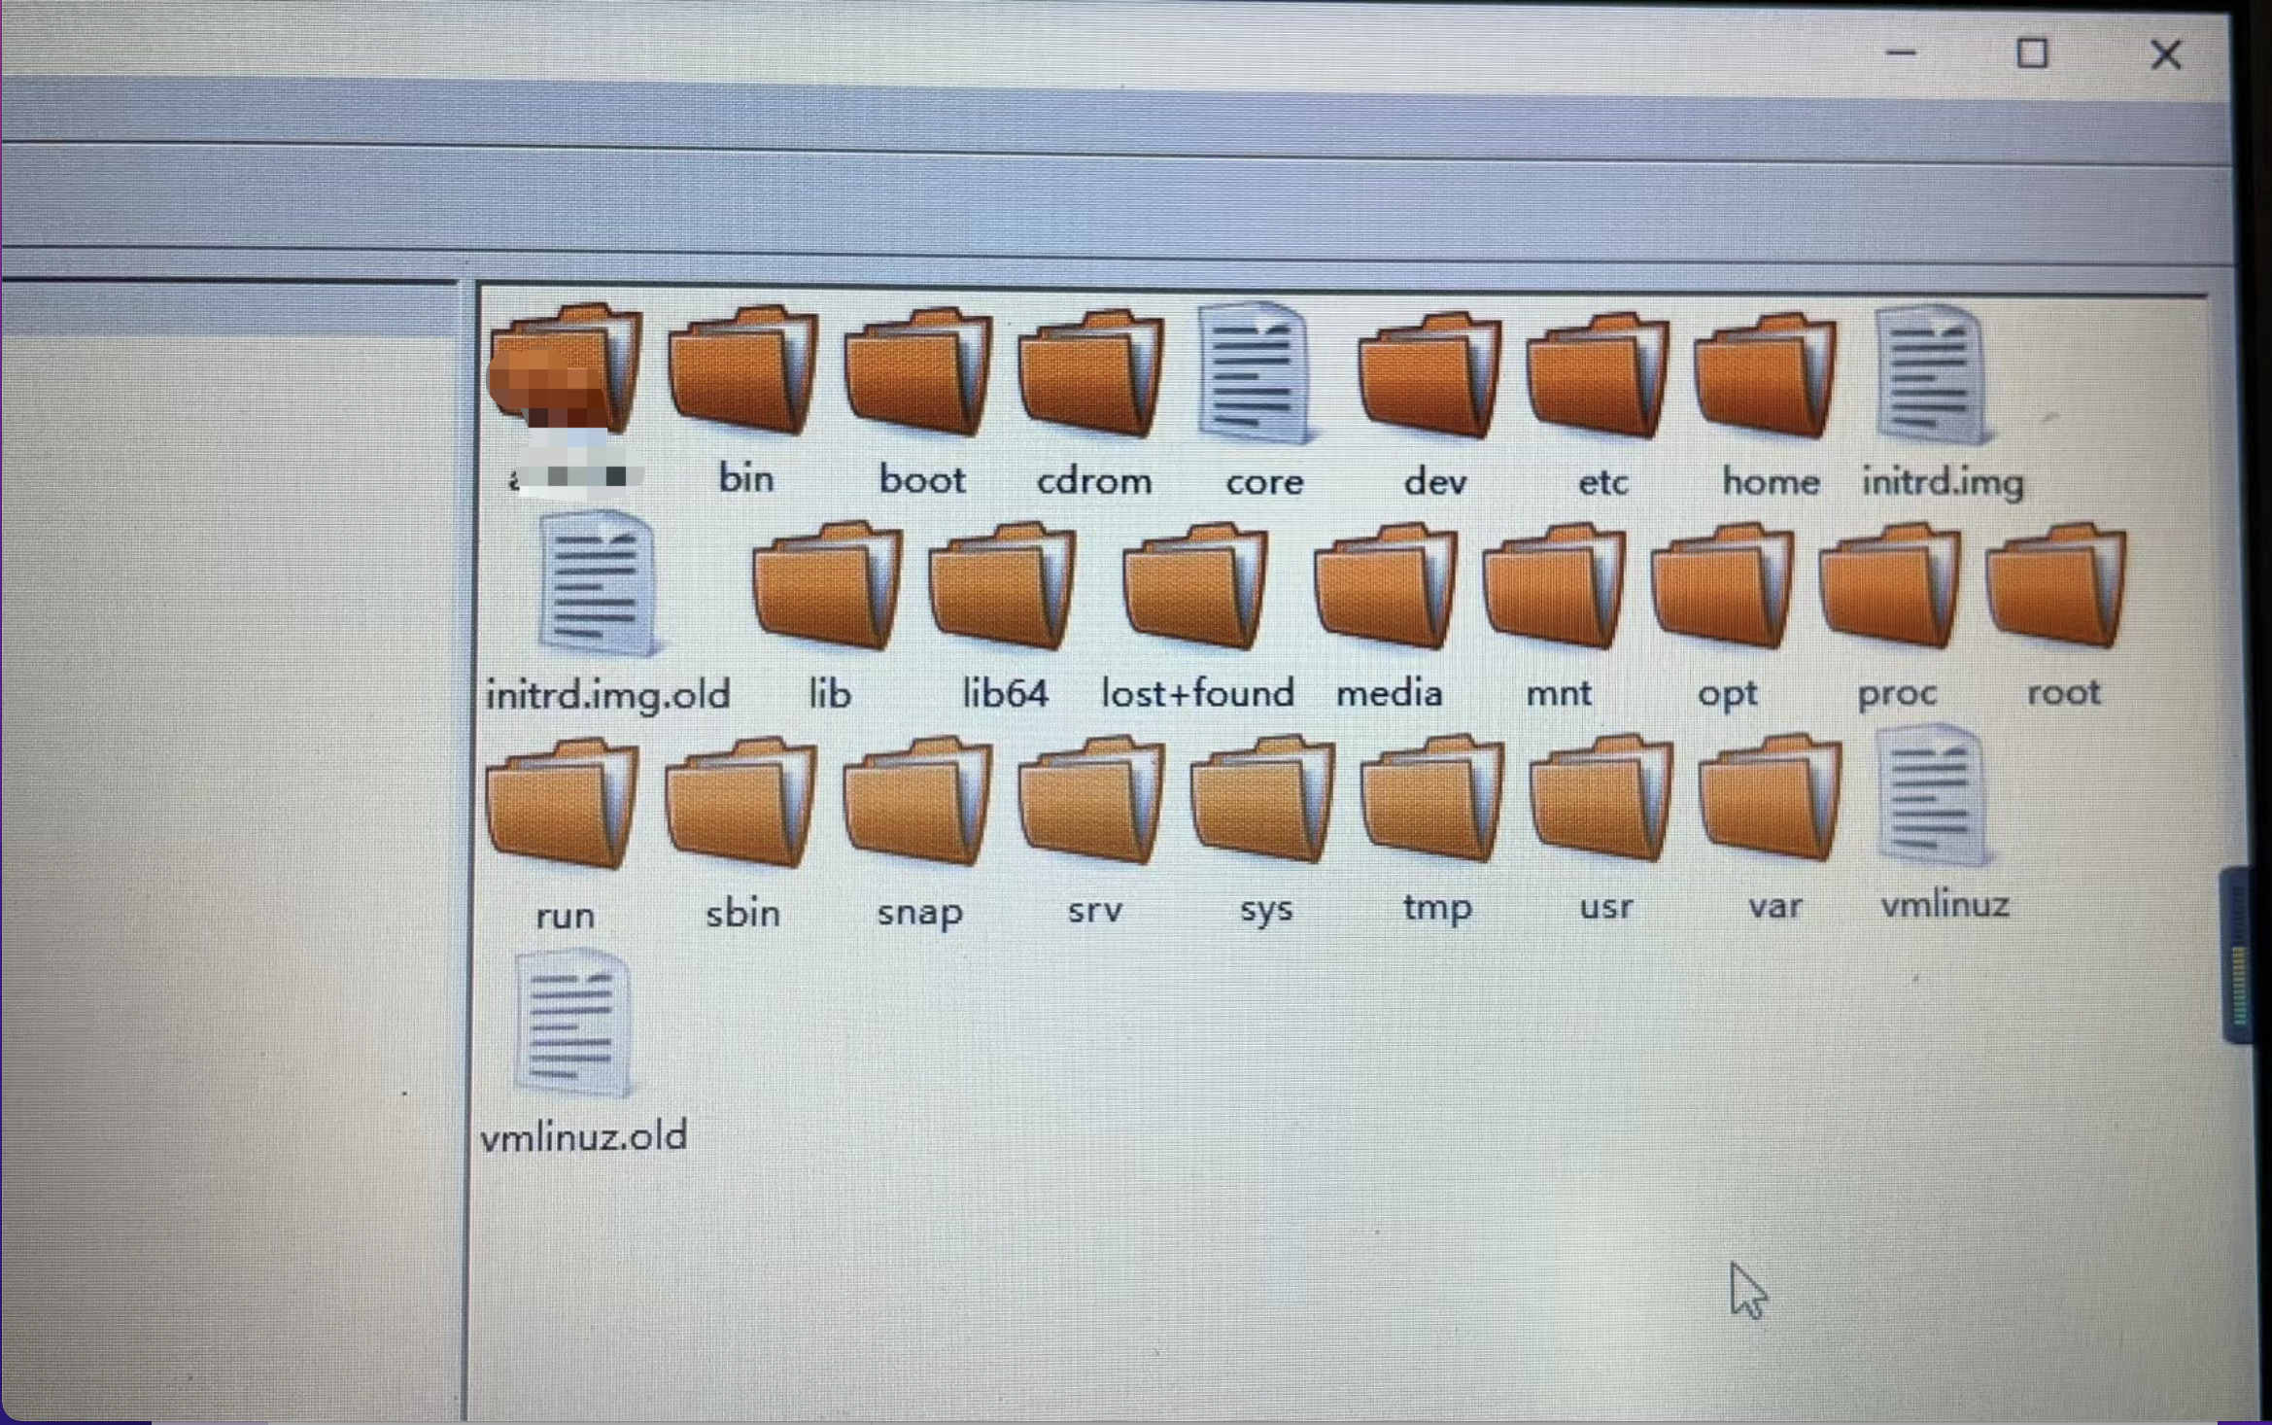
Task: Open the root folder
Action: [x=2057, y=587]
